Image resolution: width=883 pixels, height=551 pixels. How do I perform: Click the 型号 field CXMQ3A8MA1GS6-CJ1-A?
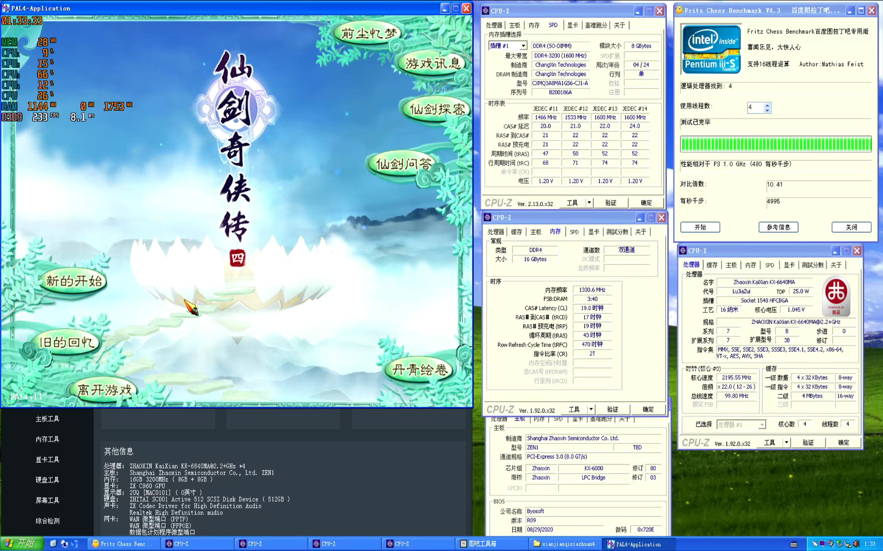point(561,83)
